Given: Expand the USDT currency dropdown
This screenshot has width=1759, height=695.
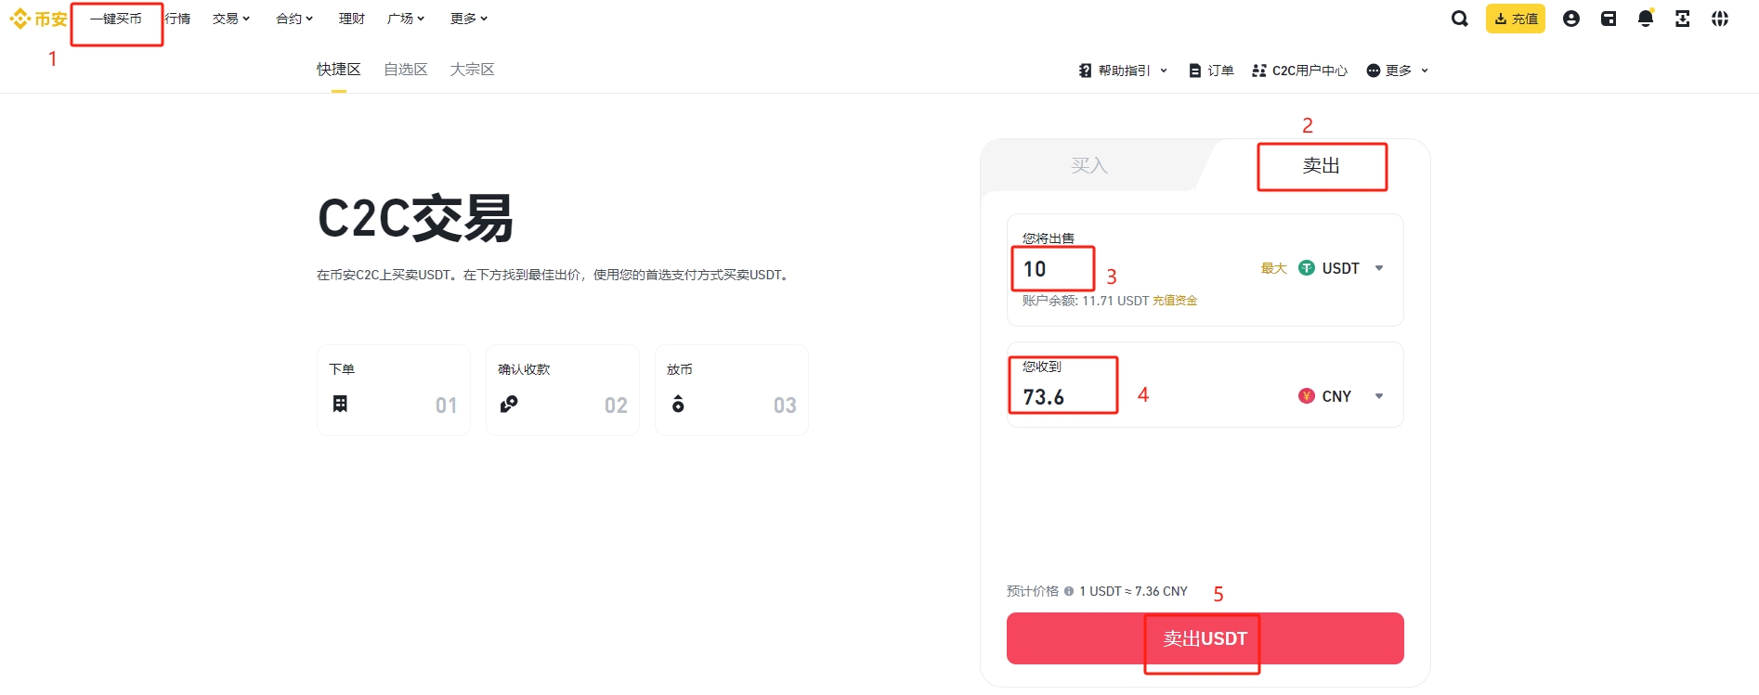Looking at the screenshot, I should (1379, 268).
